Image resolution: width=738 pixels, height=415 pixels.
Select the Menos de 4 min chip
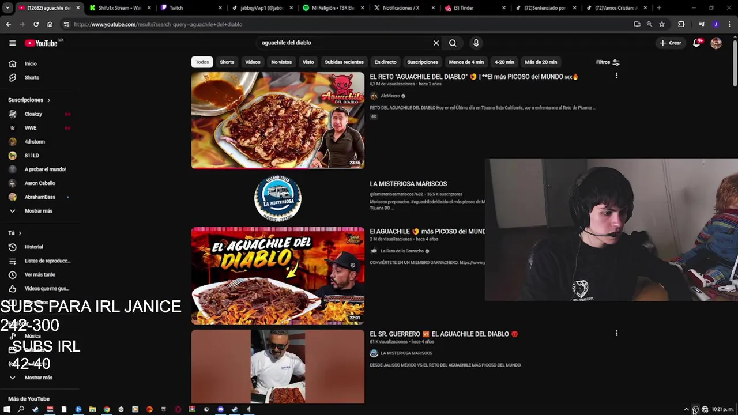pos(466,62)
